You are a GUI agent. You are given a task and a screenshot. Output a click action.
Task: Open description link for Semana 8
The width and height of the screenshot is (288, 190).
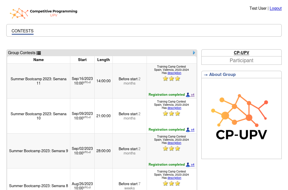tap(174, 178)
